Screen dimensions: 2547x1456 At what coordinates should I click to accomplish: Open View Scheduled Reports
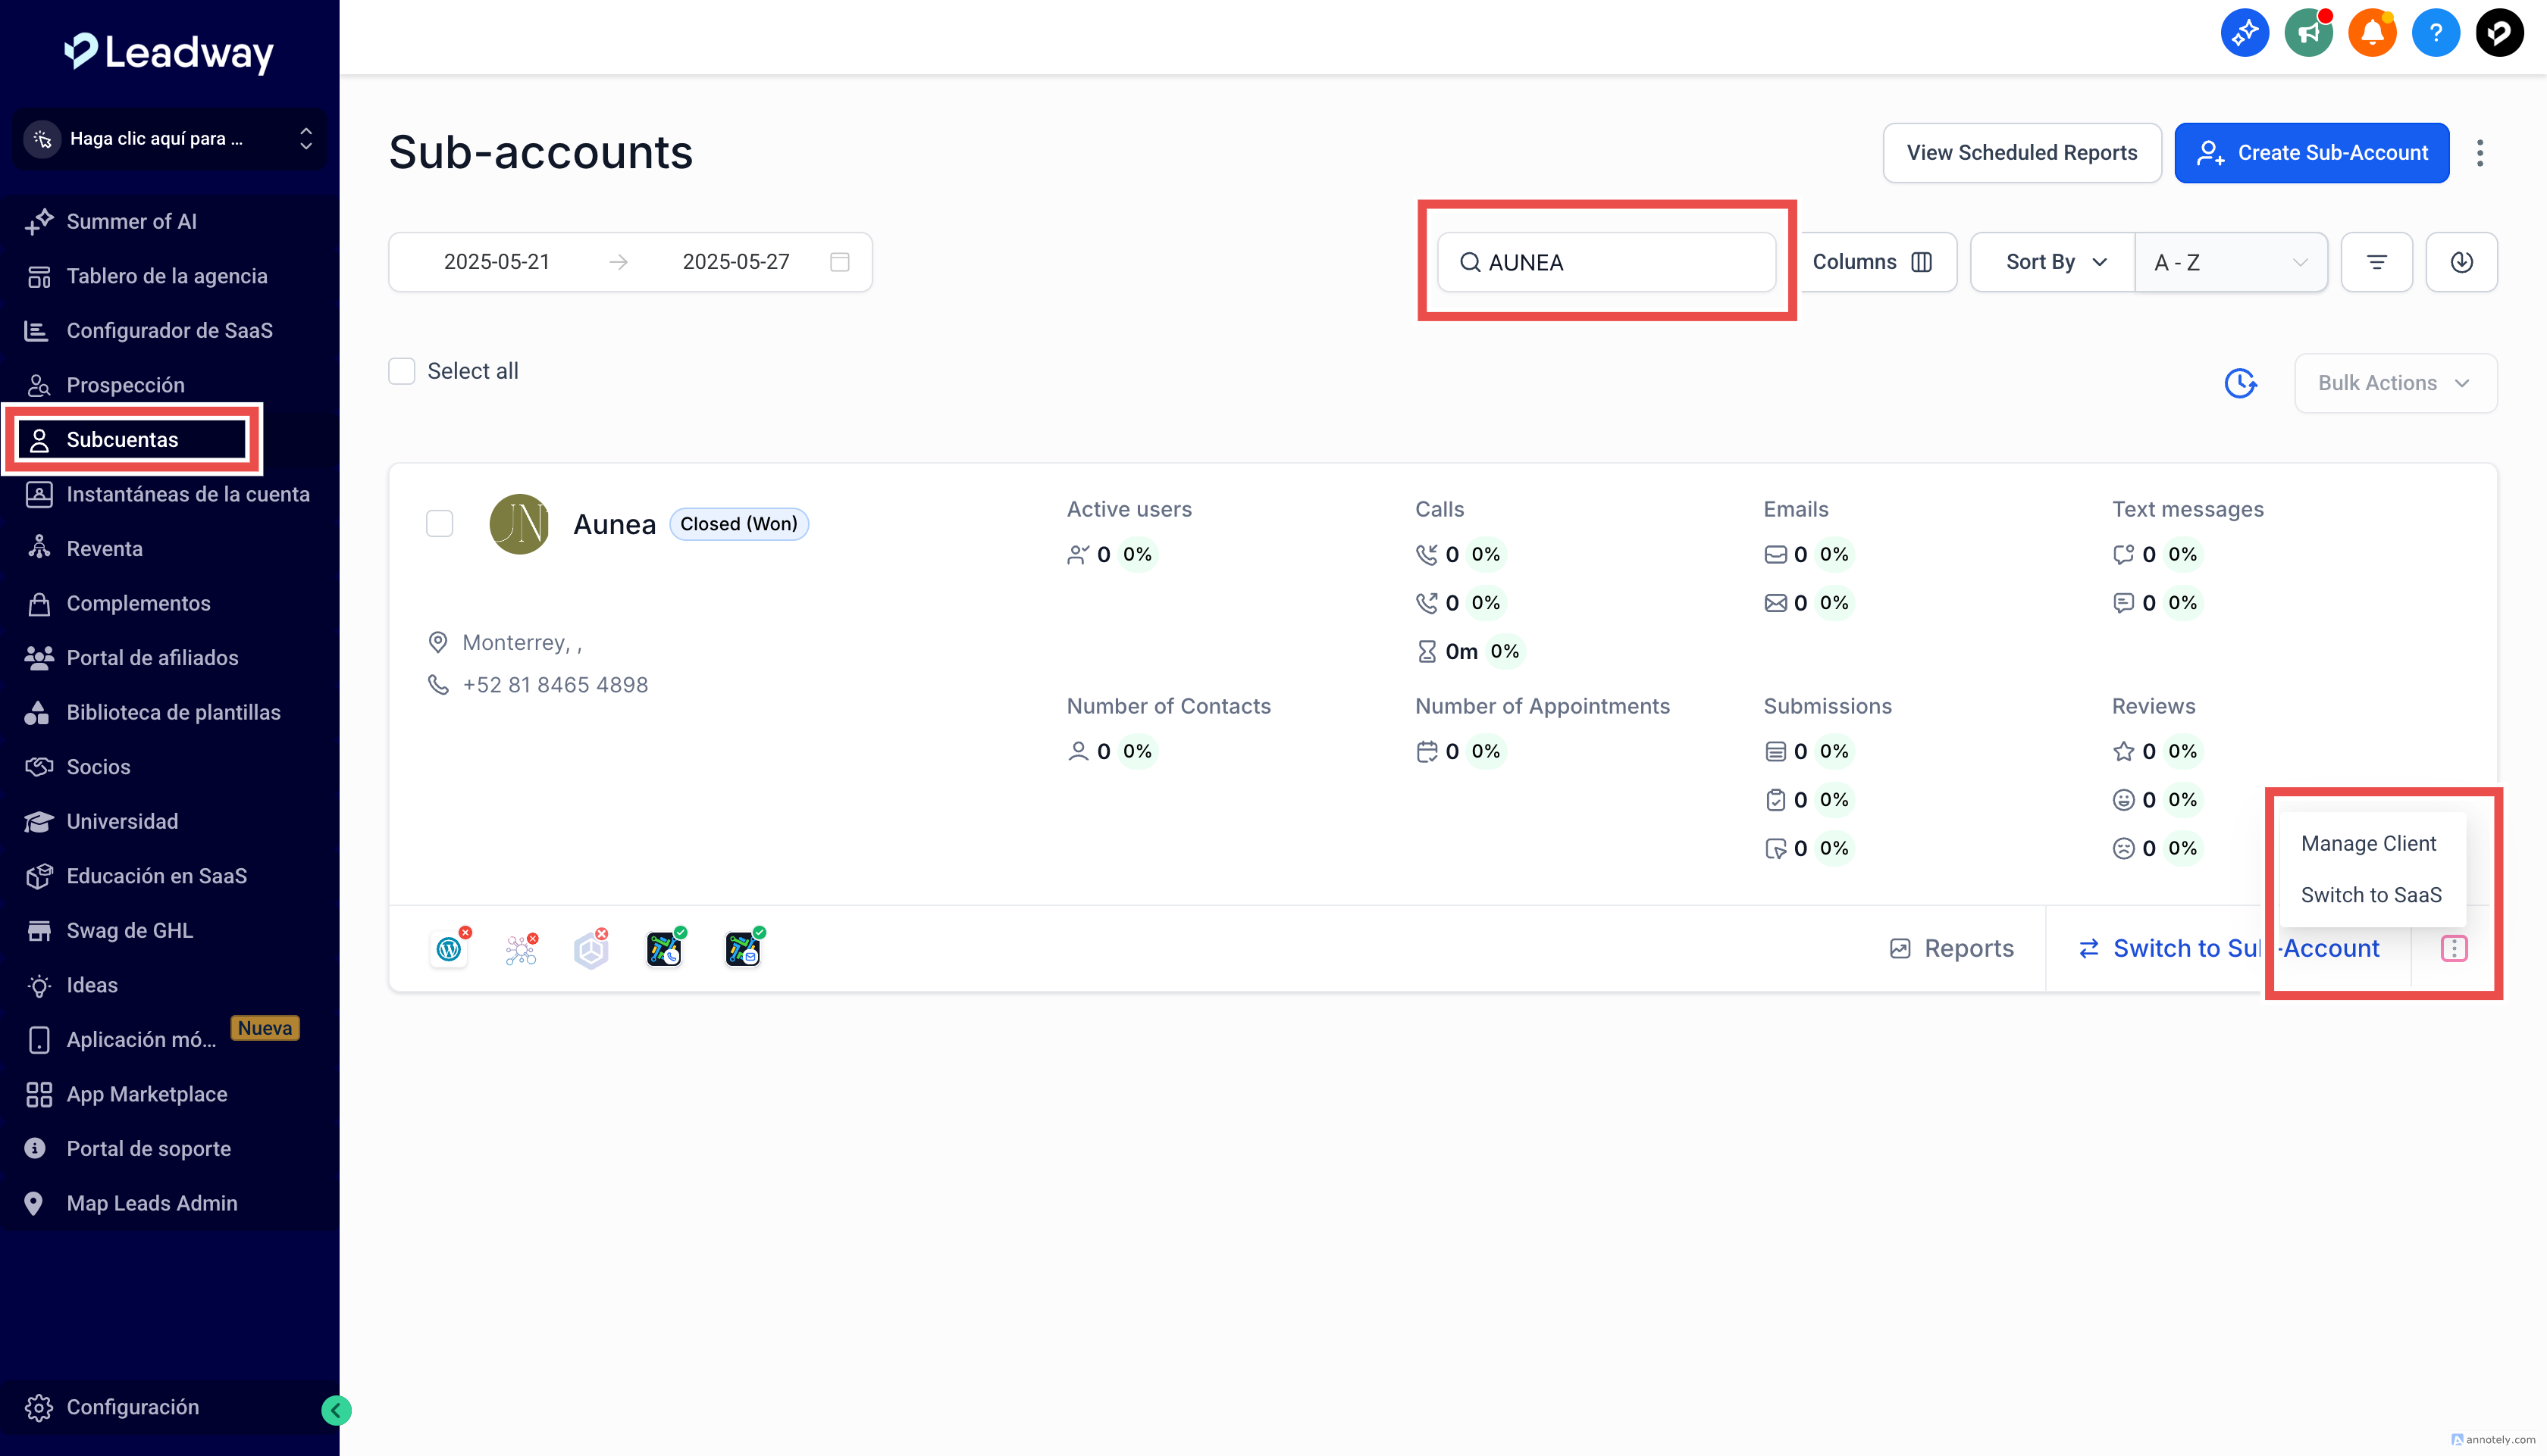[2021, 153]
